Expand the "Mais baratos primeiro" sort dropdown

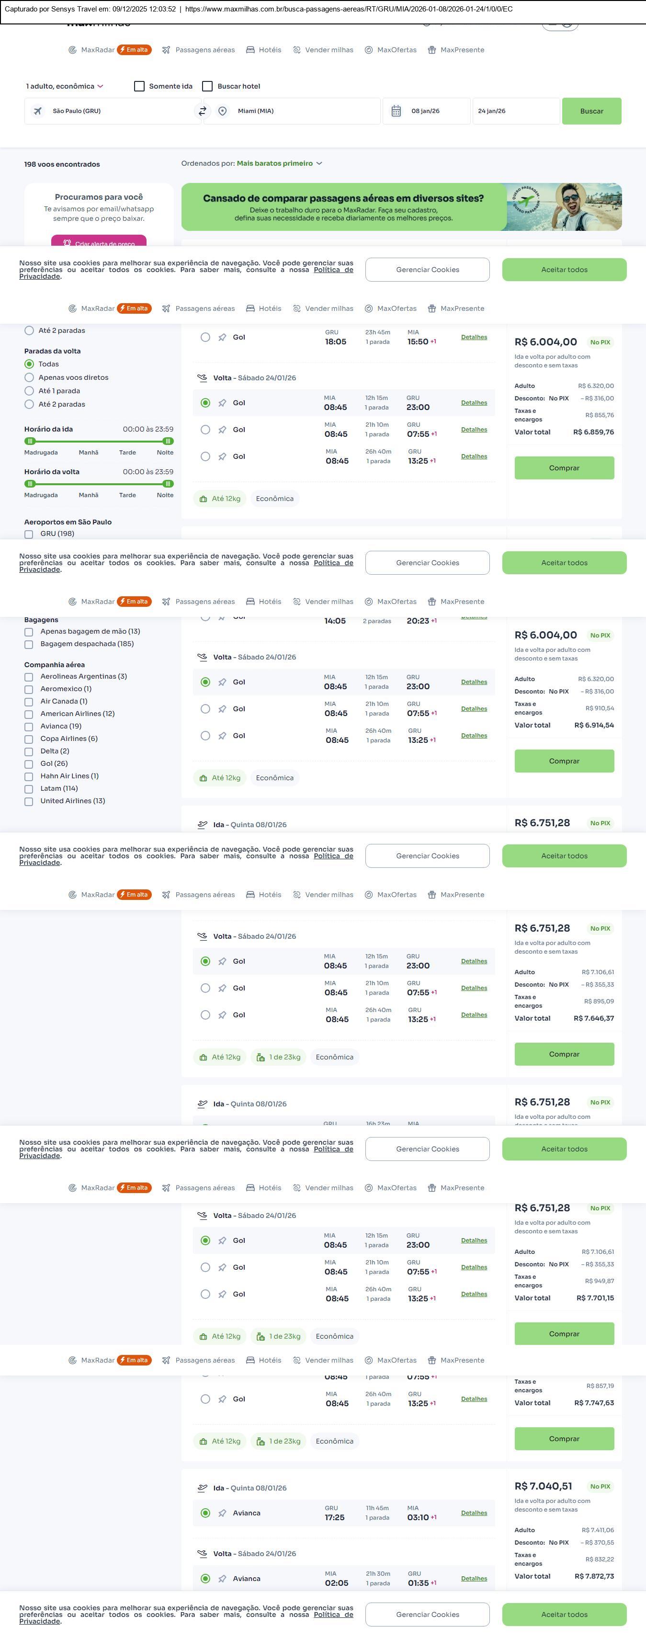click(279, 163)
